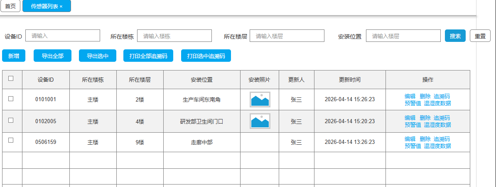Click 编辑 link for device 0101001

coord(410,96)
